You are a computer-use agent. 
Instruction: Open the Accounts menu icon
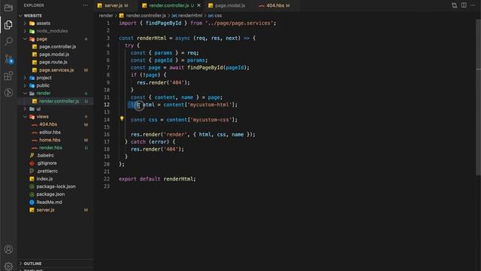[8, 249]
